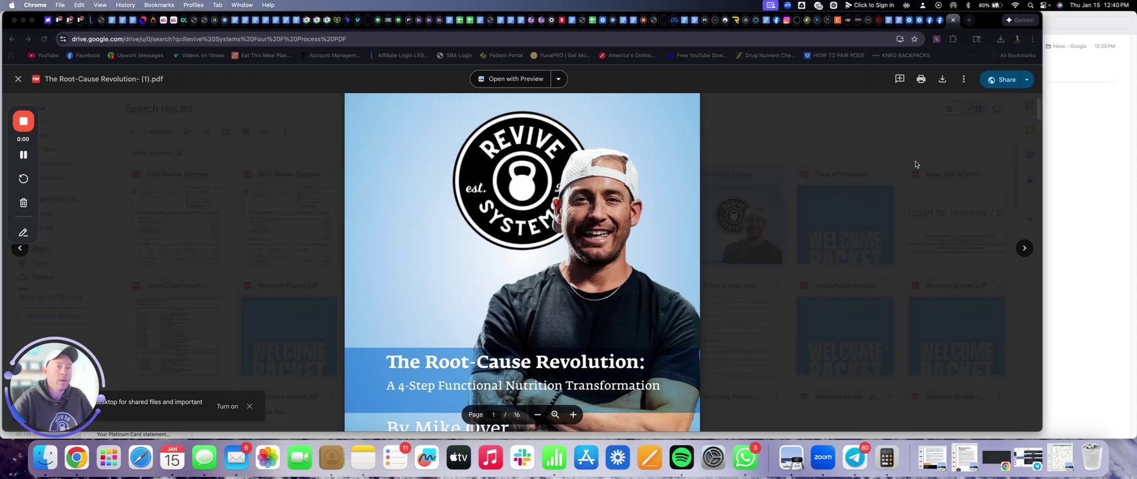1137x479 pixels.
Task: Open All Bookmarks folder
Action: [1012, 55]
